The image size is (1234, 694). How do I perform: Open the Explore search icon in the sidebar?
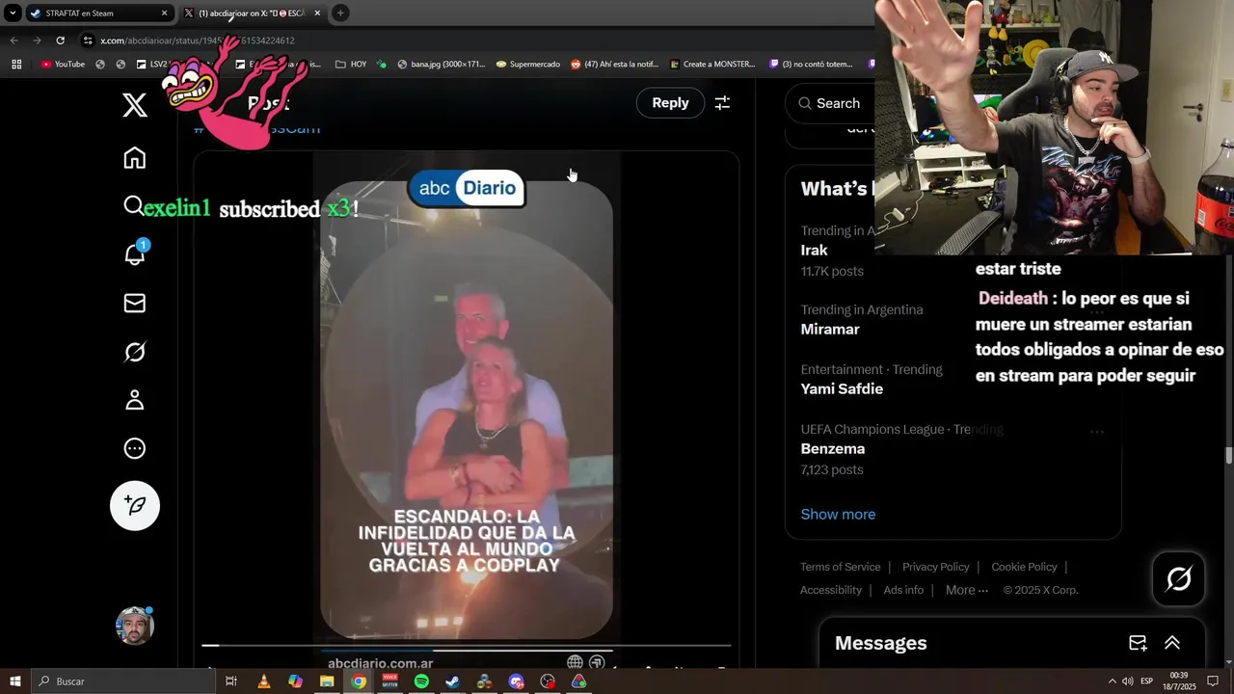tap(134, 206)
